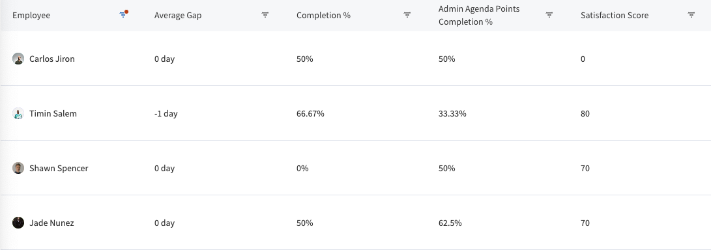Viewport: 711px width, 250px height.
Task: Select the Jade Nunez name
Action: [x=51, y=223]
